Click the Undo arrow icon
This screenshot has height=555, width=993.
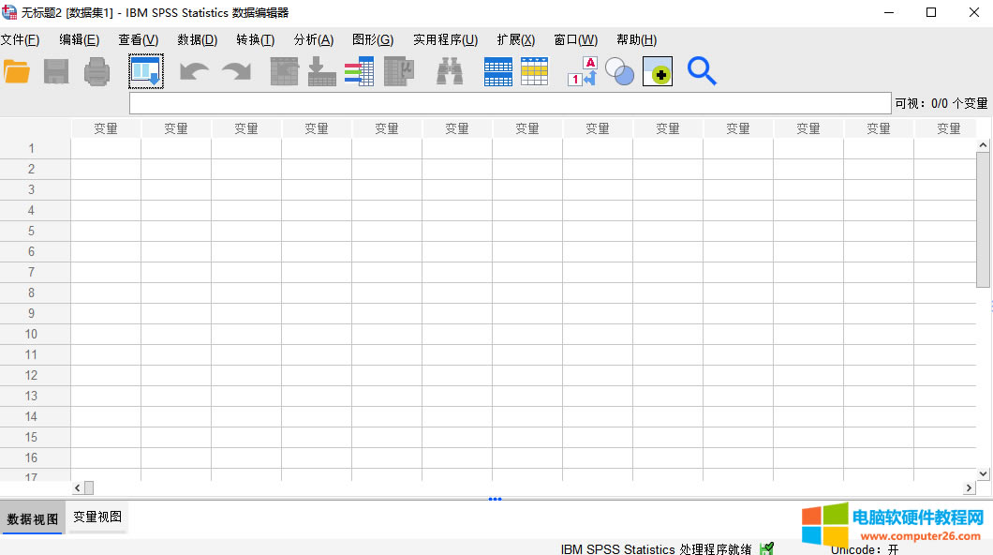[x=194, y=72]
